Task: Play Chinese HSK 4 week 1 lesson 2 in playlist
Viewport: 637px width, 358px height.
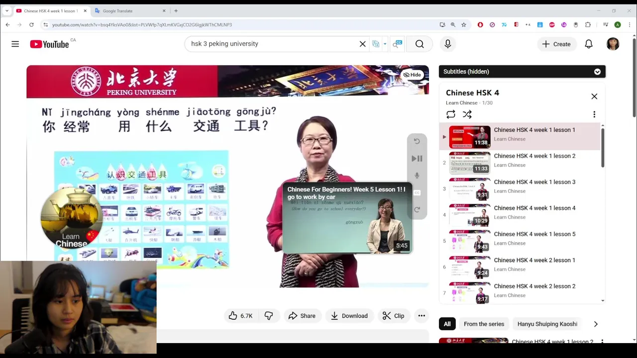Action: pos(520,162)
